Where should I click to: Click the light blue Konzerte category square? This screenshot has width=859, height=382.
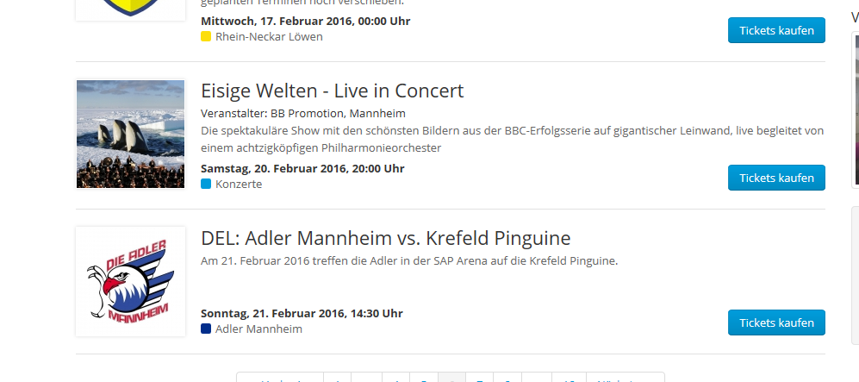click(x=206, y=185)
